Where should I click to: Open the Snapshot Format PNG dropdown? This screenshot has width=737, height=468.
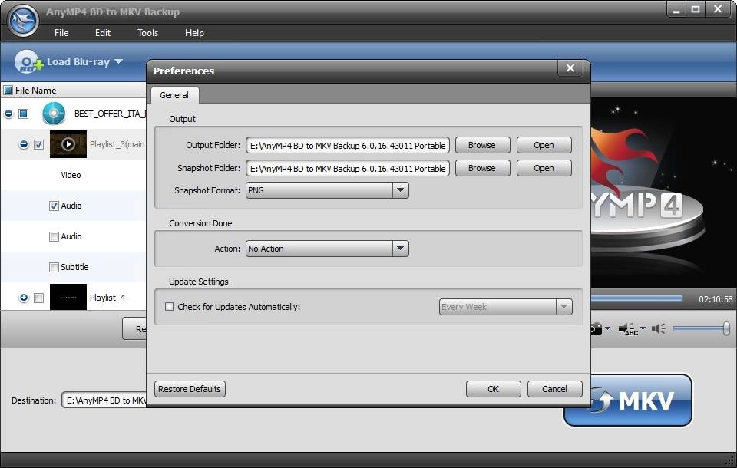pos(401,190)
